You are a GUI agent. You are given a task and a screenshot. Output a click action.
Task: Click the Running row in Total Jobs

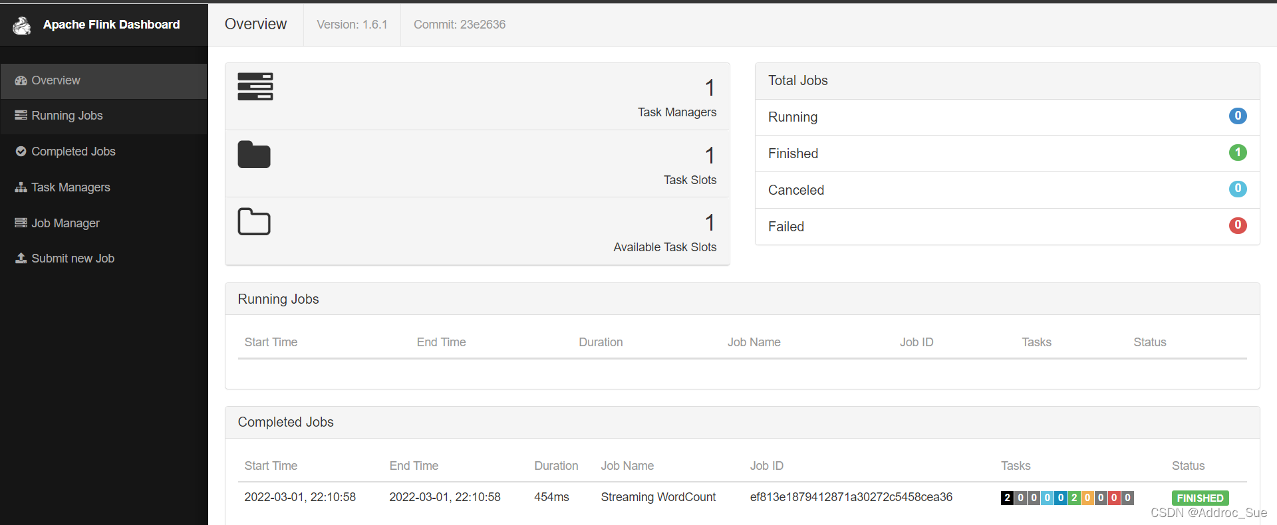(x=1008, y=117)
